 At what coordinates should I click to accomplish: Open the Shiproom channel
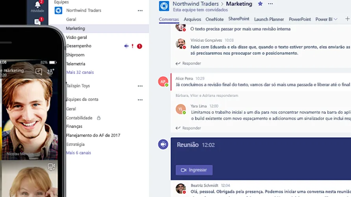coord(75,55)
